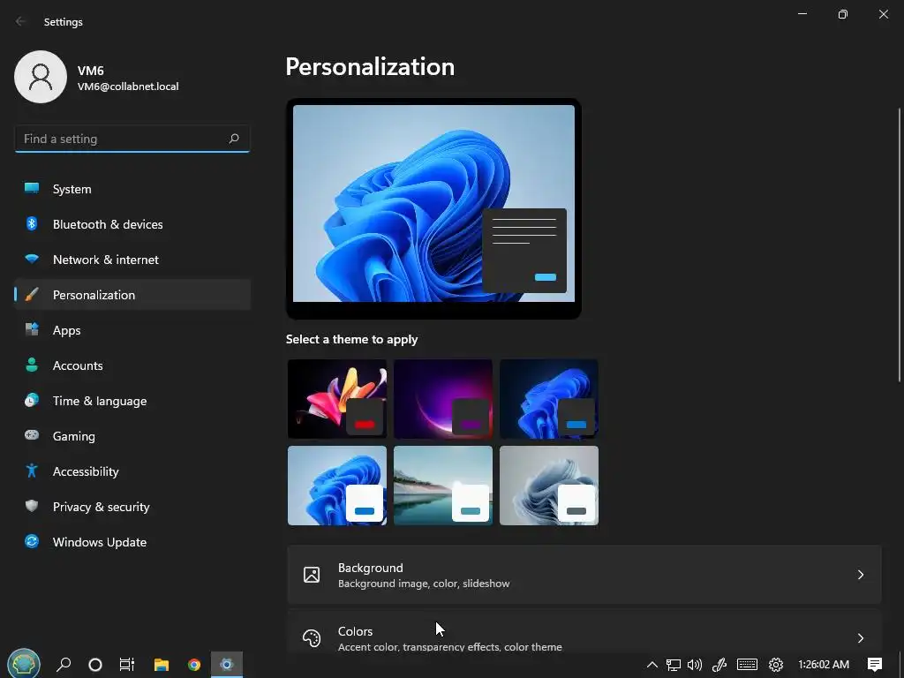Image resolution: width=904 pixels, height=678 pixels.
Task: Click the clock showing 1:26:02 AM
Action: tap(824, 665)
